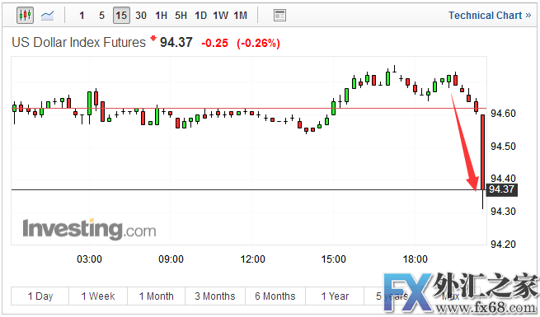Screen dimensions: 540x317
Task: Set interval to 5 minutes
Action: [101, 16]
